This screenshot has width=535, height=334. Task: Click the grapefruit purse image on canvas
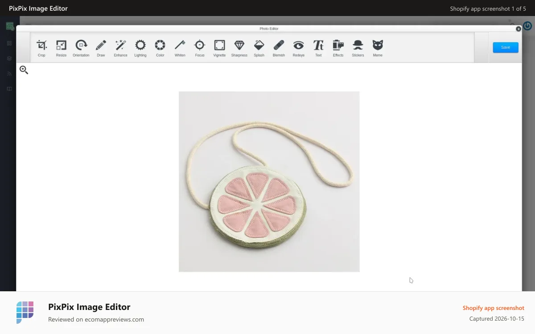[x=269, y=182]
